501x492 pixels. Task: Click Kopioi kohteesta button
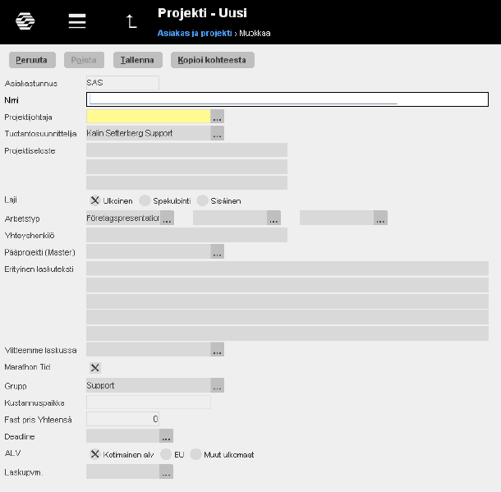(x=213, y=60)
